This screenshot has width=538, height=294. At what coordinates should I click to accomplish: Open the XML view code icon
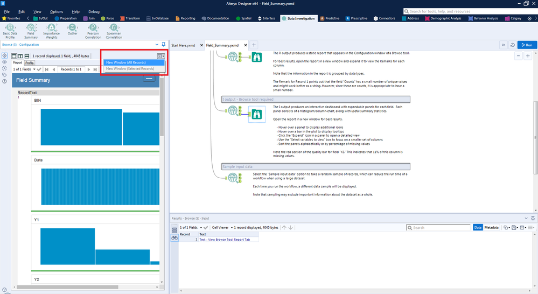[x=4, y=62]
